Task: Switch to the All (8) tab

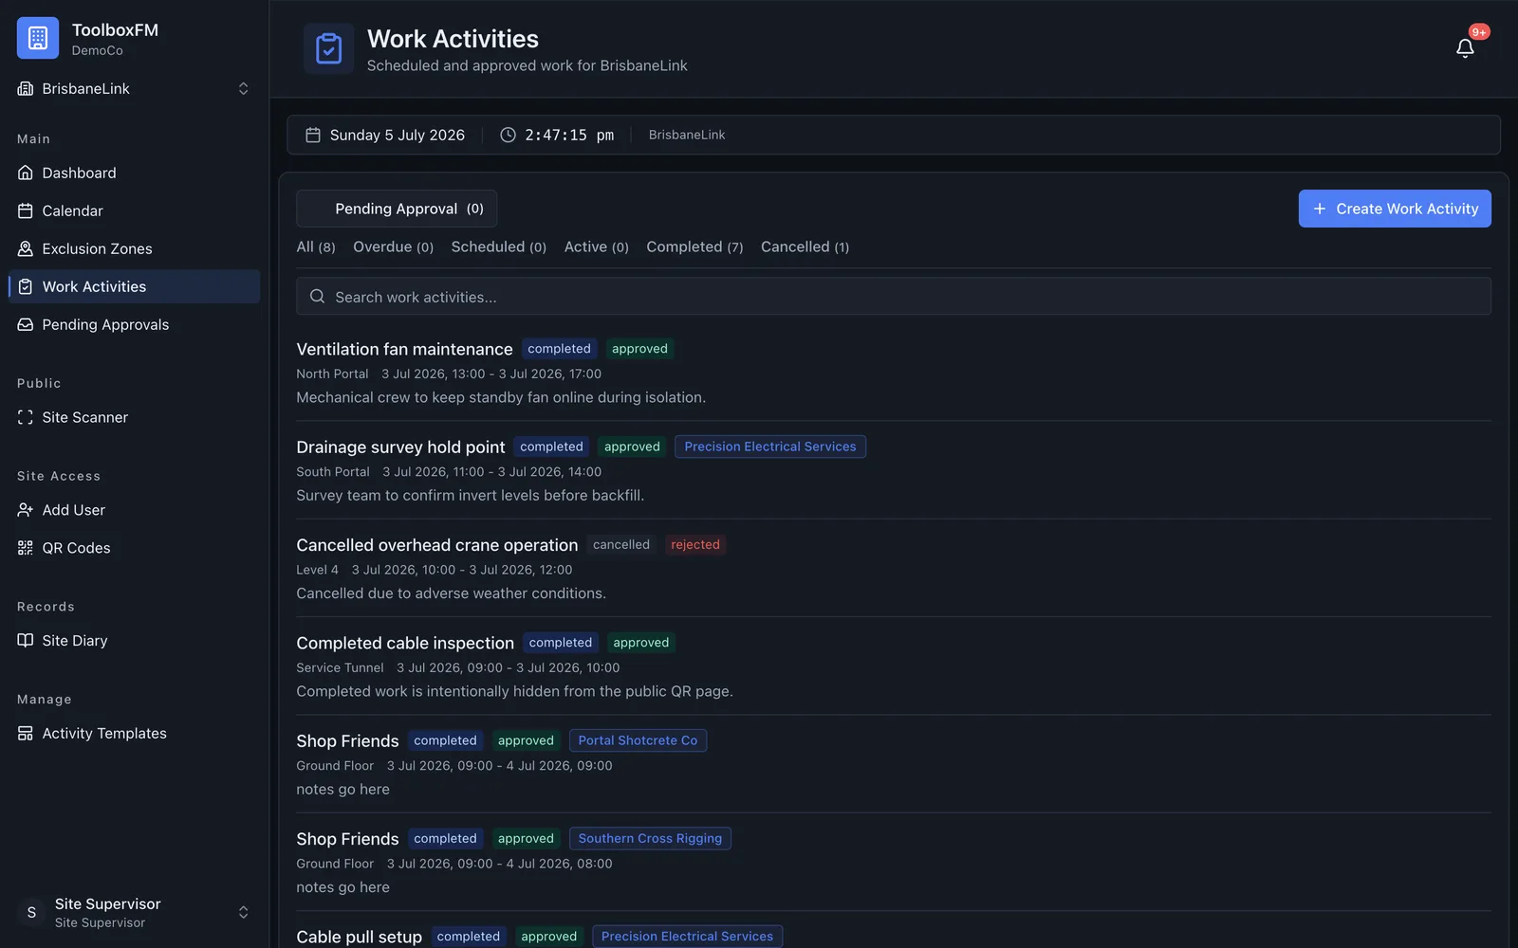Action: (316, 246)
